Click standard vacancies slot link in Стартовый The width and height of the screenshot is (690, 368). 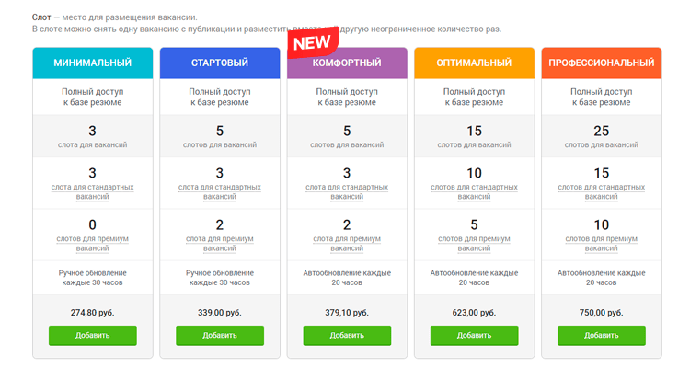click(x=219, y=191)
